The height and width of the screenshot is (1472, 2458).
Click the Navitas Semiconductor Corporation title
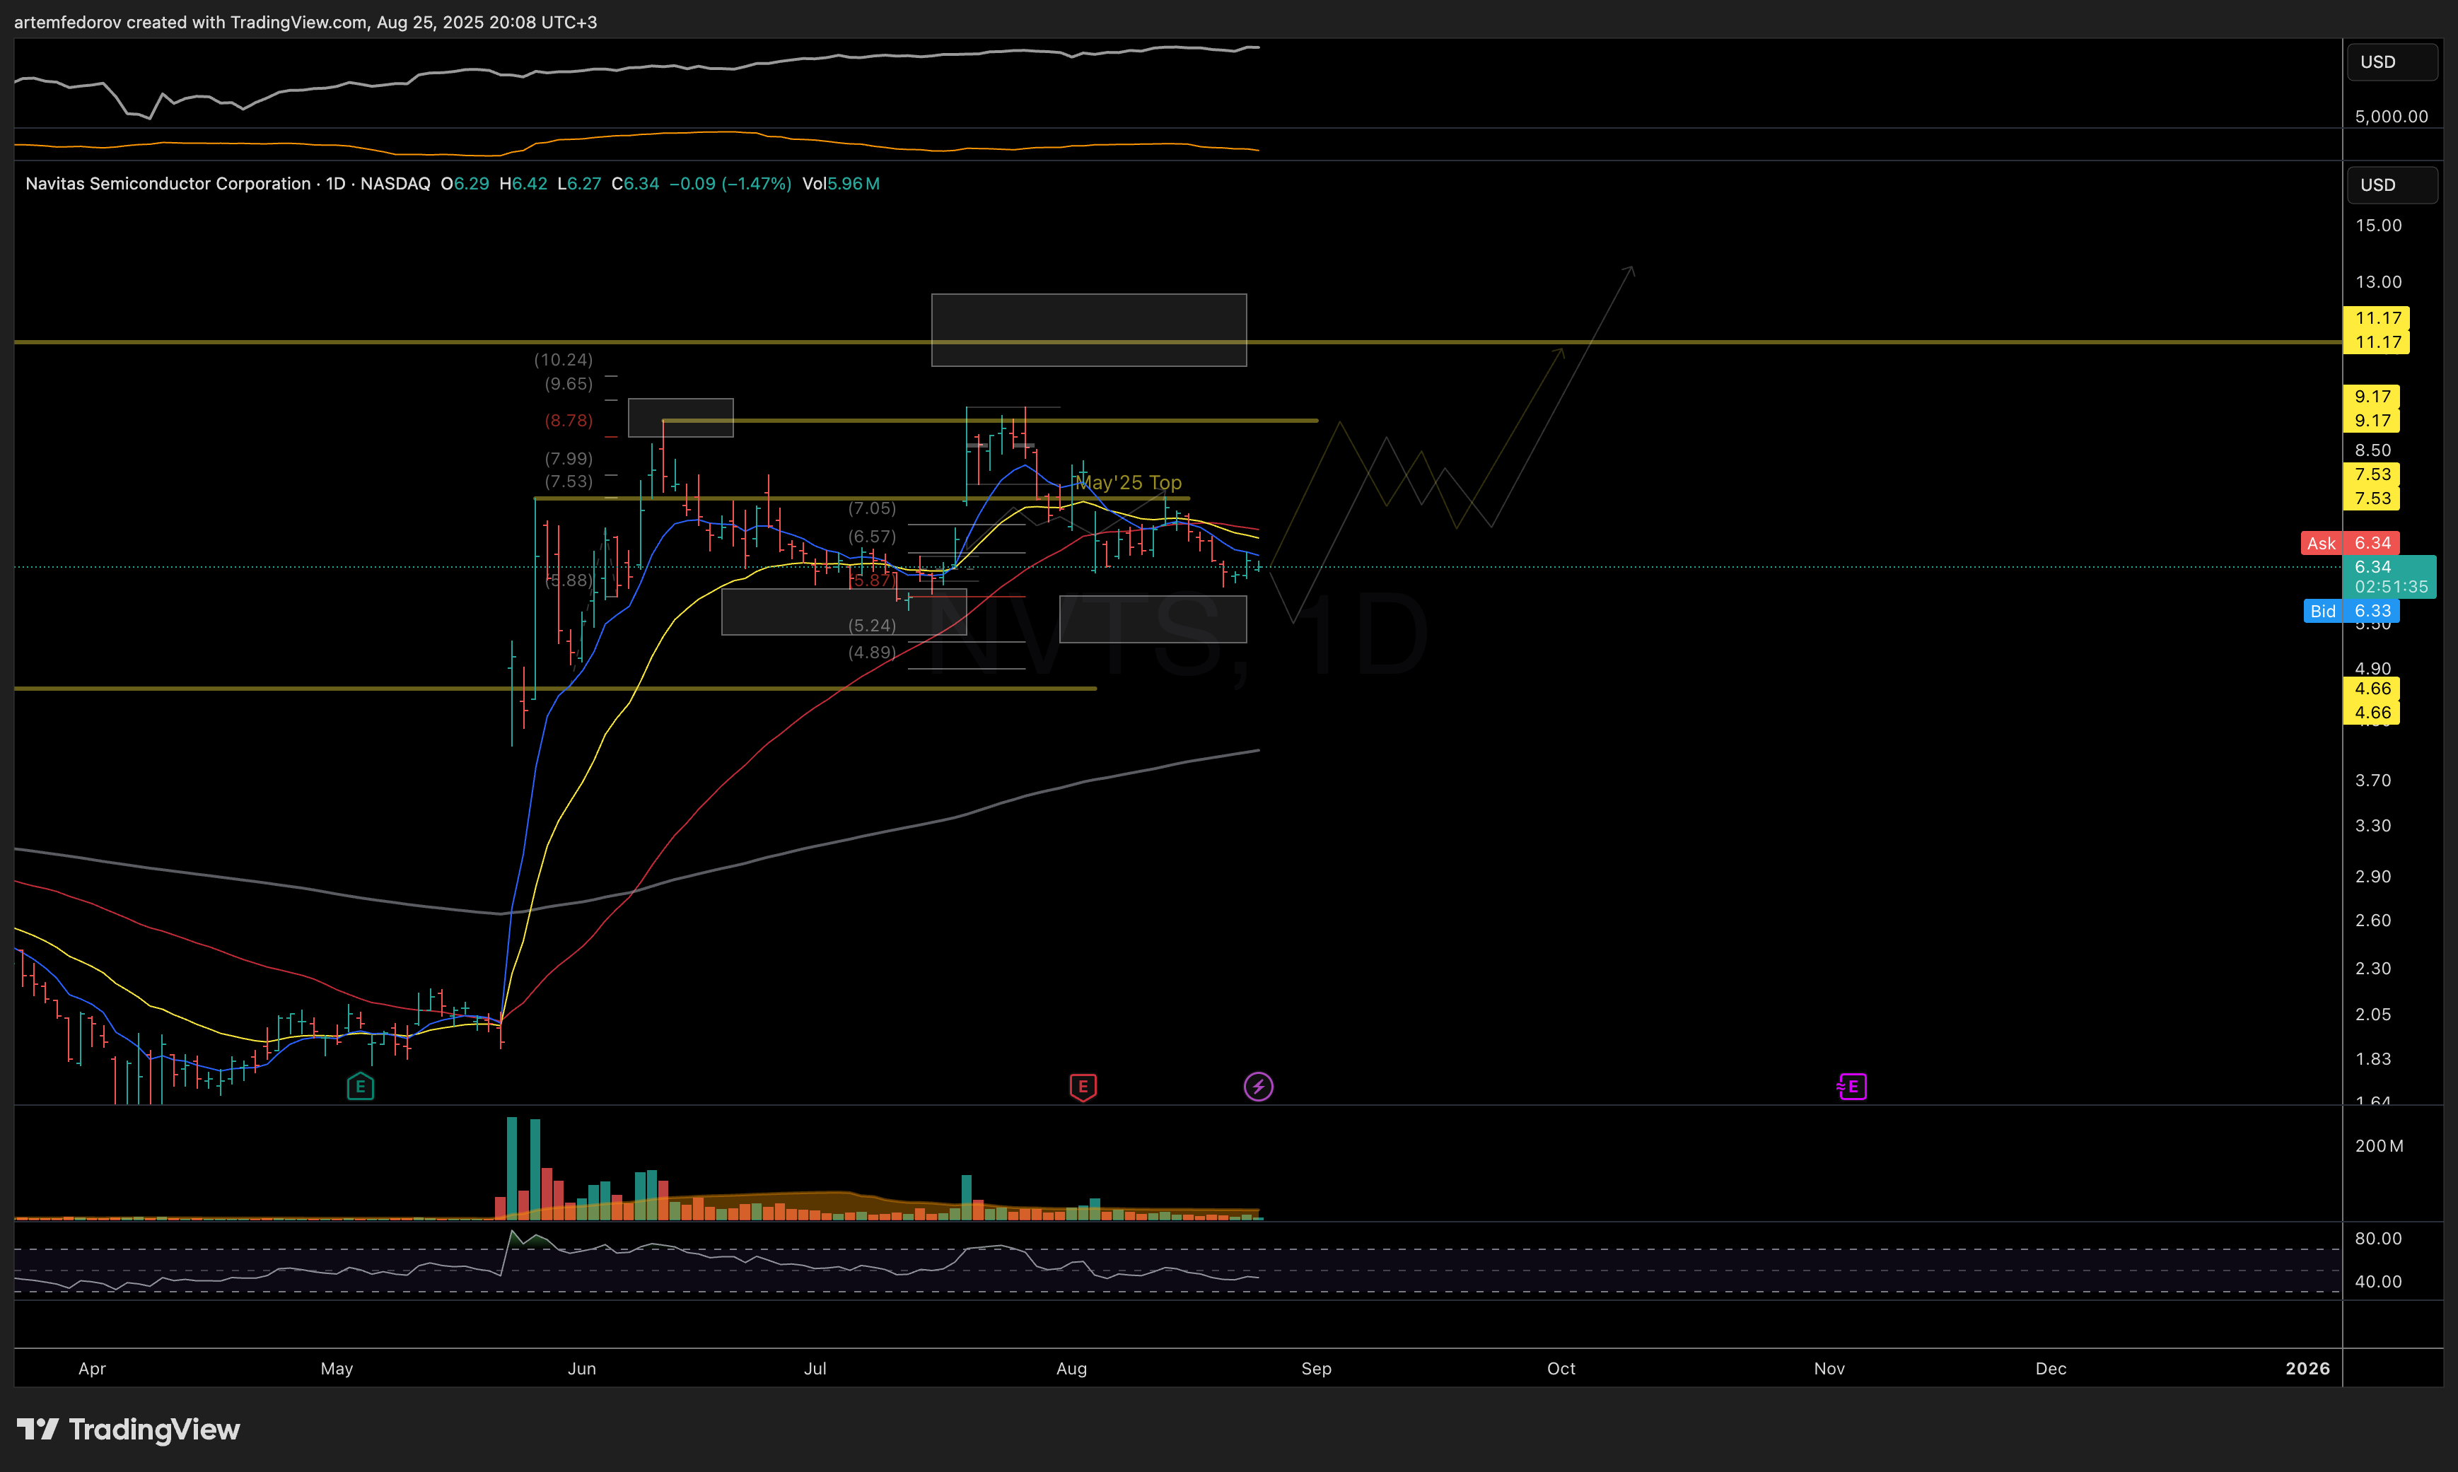pyautogui.click(x=168, y=184)
